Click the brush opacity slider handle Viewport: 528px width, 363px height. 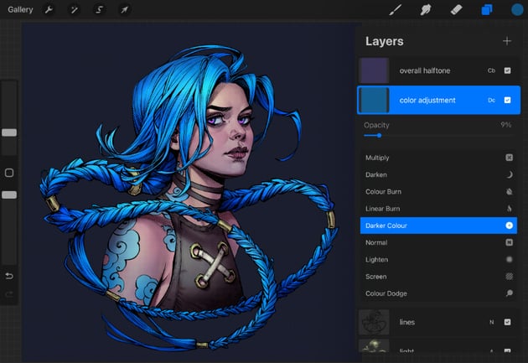pos(9,194)
